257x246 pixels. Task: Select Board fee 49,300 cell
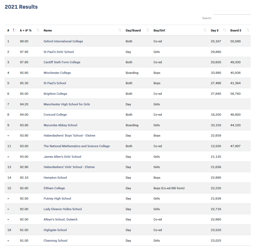[x=235, y=62]
